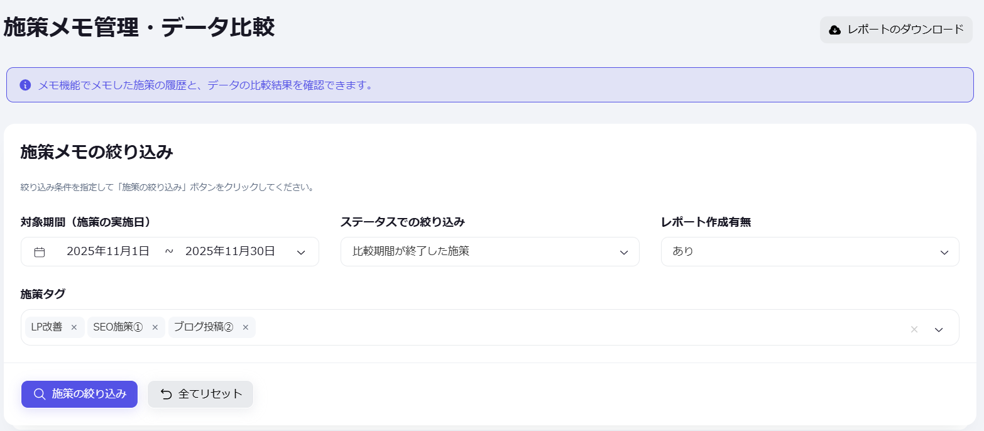The width and height of the screenshot is (984, 431).
Task: Select the end date 2025年11月30日 field
Action: coord(230,251)
